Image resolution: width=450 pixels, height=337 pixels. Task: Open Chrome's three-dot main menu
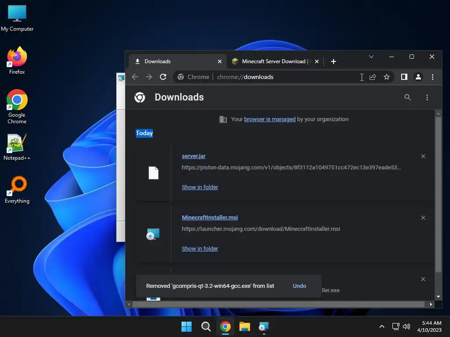[x=432, y=77]
